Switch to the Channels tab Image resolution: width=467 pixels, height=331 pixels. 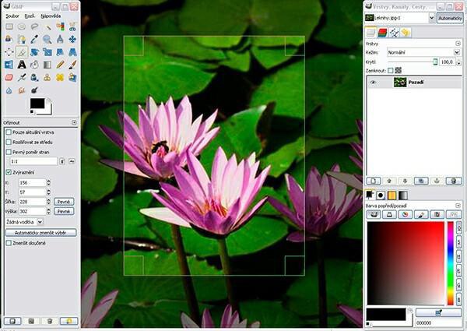click(x=382, y=33)
